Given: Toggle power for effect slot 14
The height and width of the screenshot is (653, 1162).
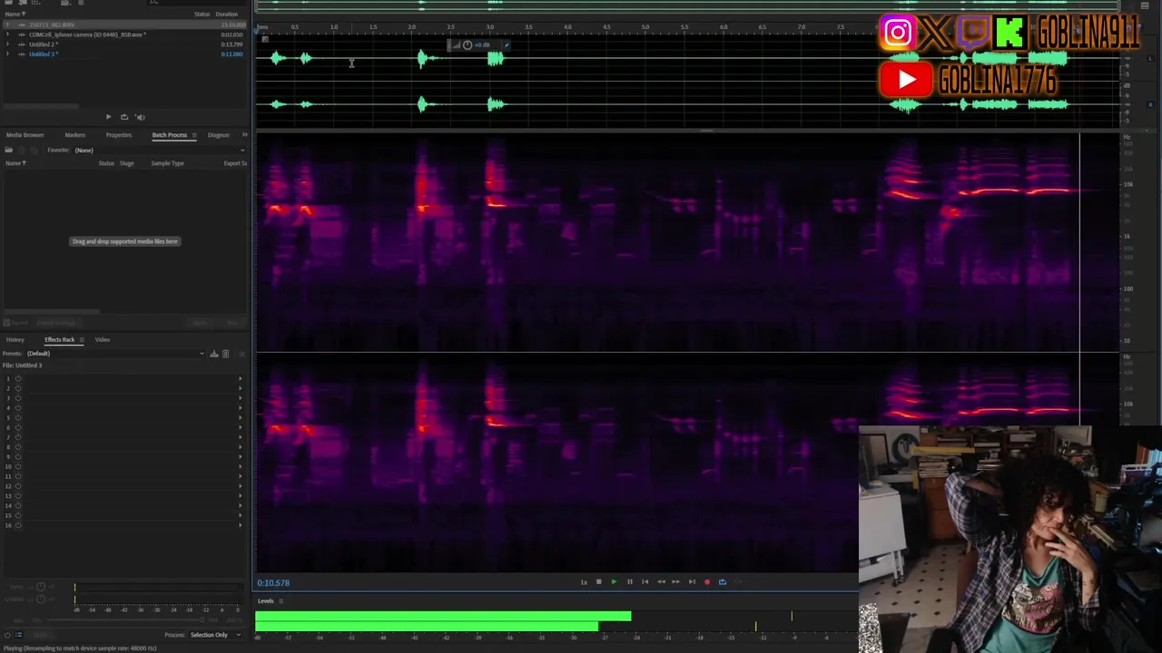Looking at the screenshot, I should pos(17,506).
